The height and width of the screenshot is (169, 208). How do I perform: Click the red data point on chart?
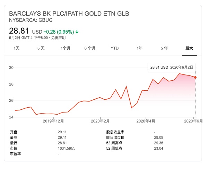coord(195,77)
